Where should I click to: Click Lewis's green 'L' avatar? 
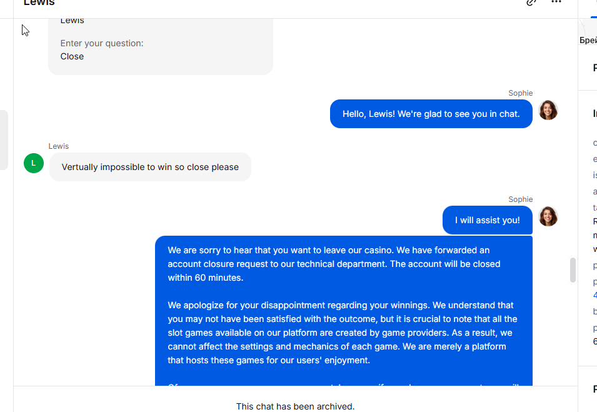coord(34,163)
